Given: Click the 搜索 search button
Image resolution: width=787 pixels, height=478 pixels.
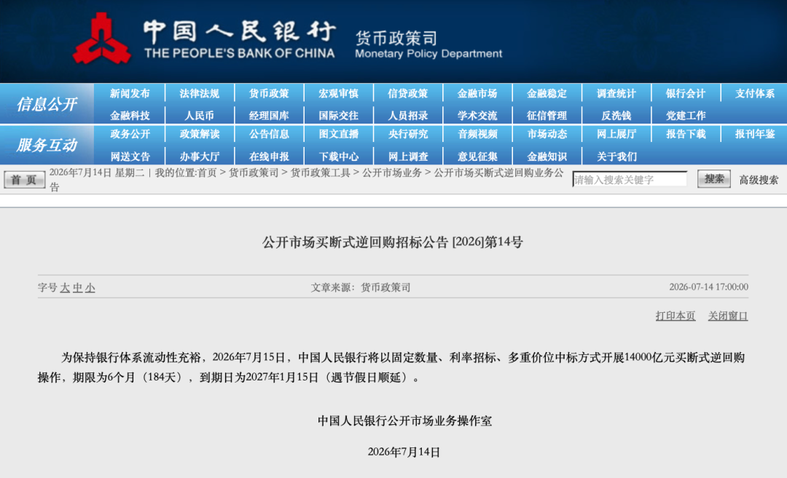Looking at the screenshot, I should 713,180.
